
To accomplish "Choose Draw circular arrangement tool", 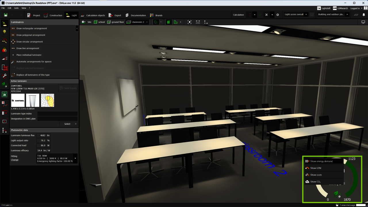I will click(30, 42).
